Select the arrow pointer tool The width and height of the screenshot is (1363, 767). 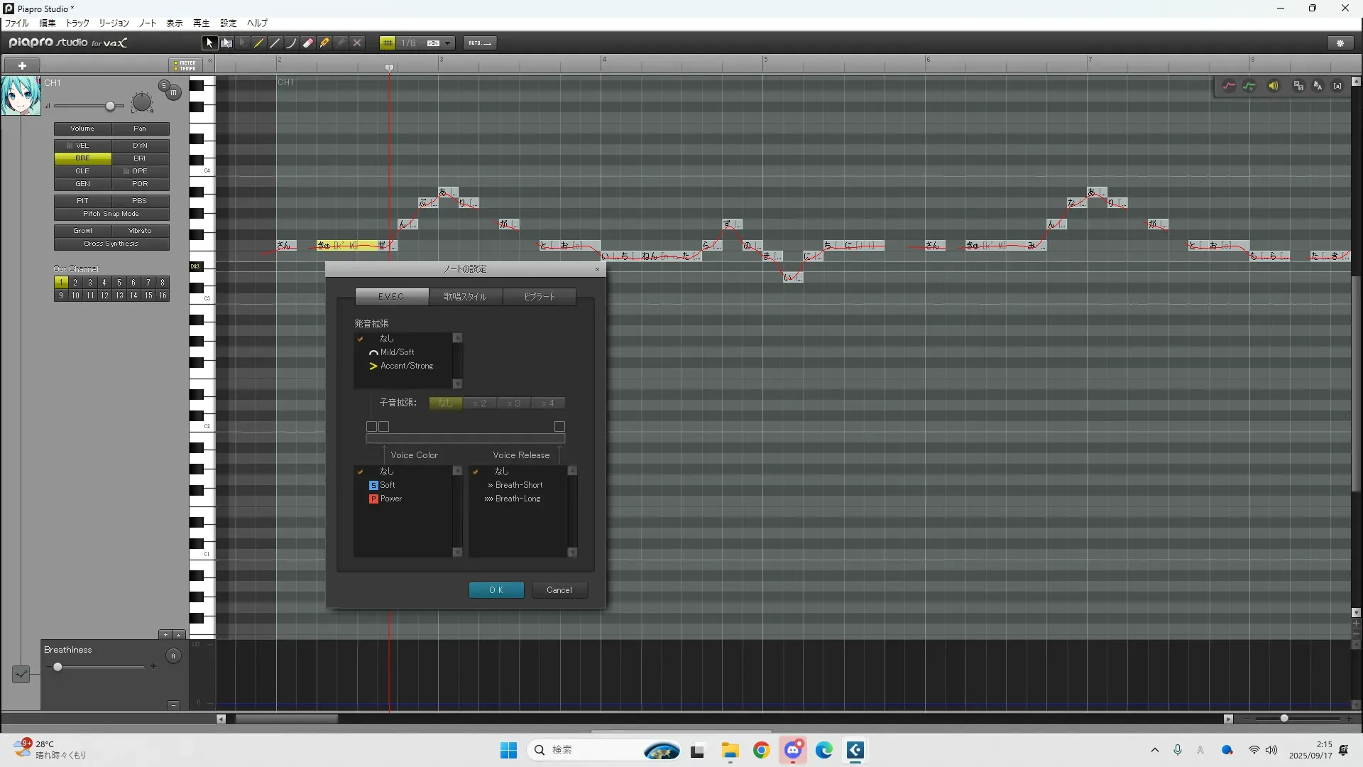pos(209,43)
